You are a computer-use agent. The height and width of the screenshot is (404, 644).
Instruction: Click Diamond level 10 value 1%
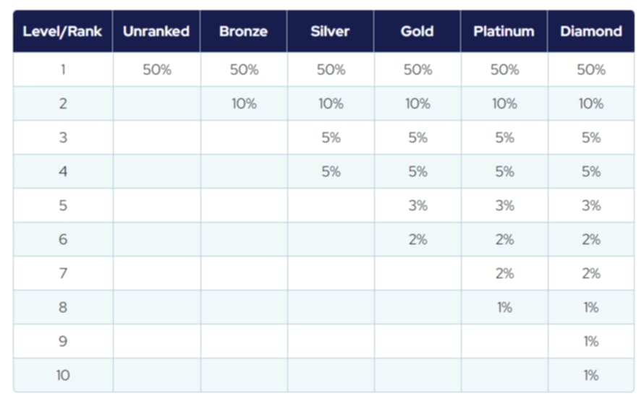(x=591, y=375)
